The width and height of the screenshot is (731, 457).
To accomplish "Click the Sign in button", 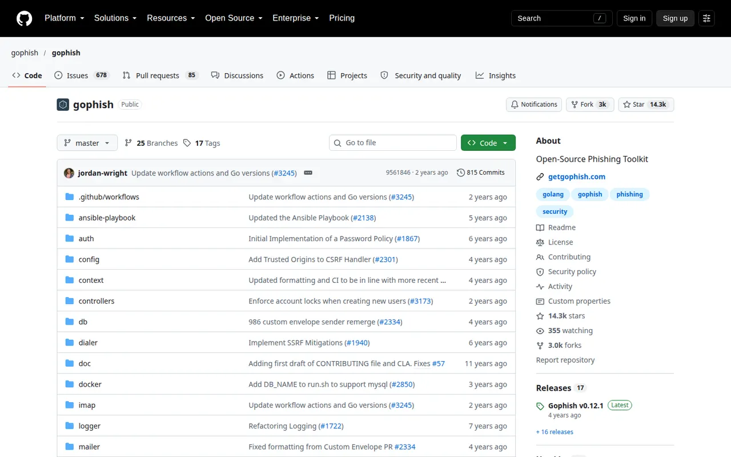I will [x=634, y=18].
